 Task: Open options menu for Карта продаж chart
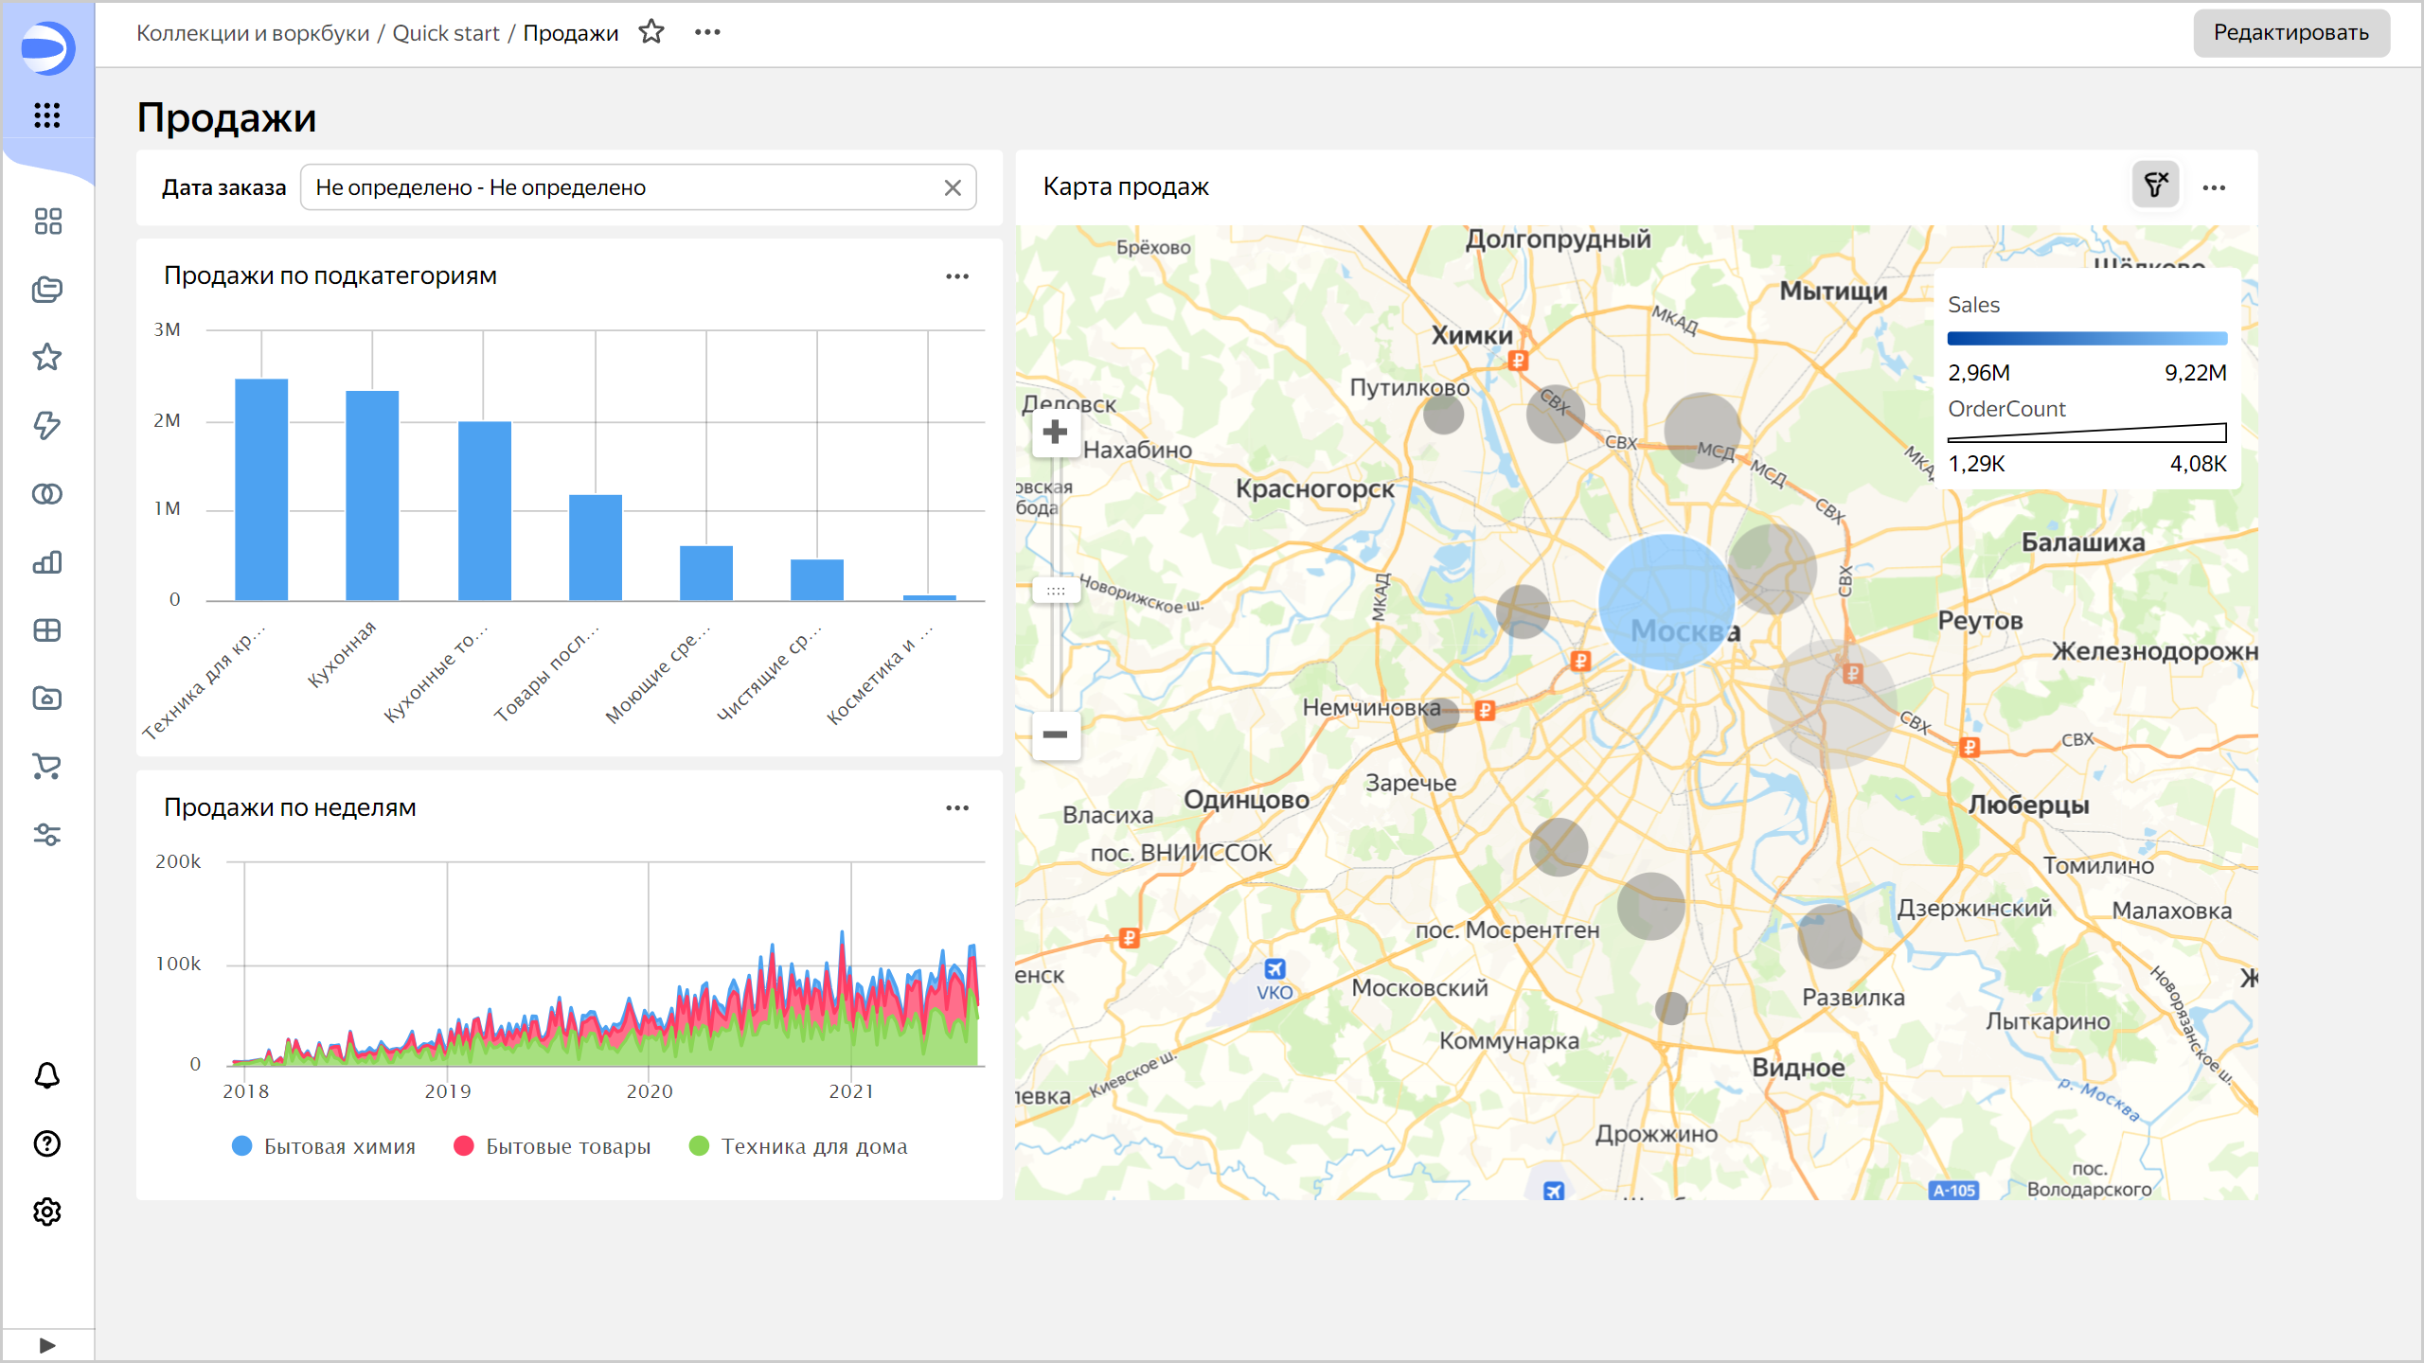tap(2216, 186)
